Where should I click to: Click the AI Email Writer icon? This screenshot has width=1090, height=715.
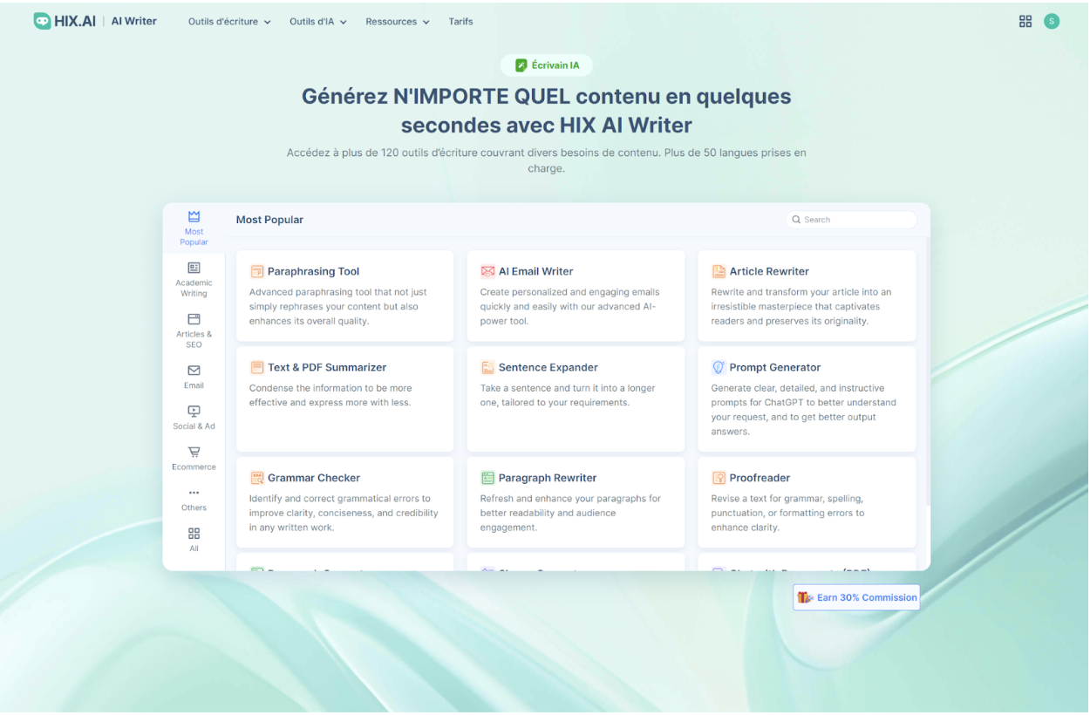point(487,271)
